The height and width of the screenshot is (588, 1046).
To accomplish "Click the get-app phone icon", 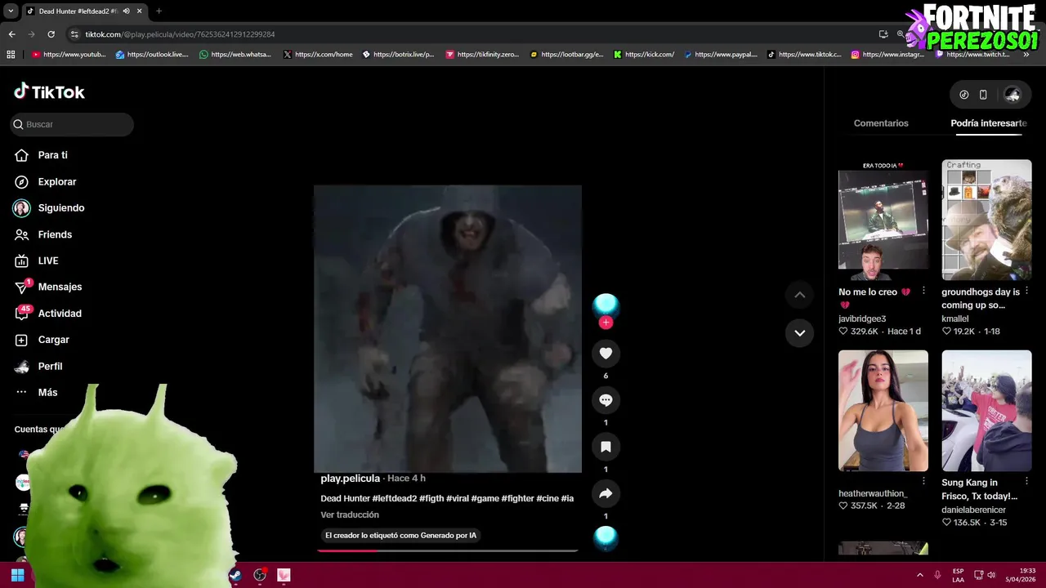I will click(x=983, y=95).
